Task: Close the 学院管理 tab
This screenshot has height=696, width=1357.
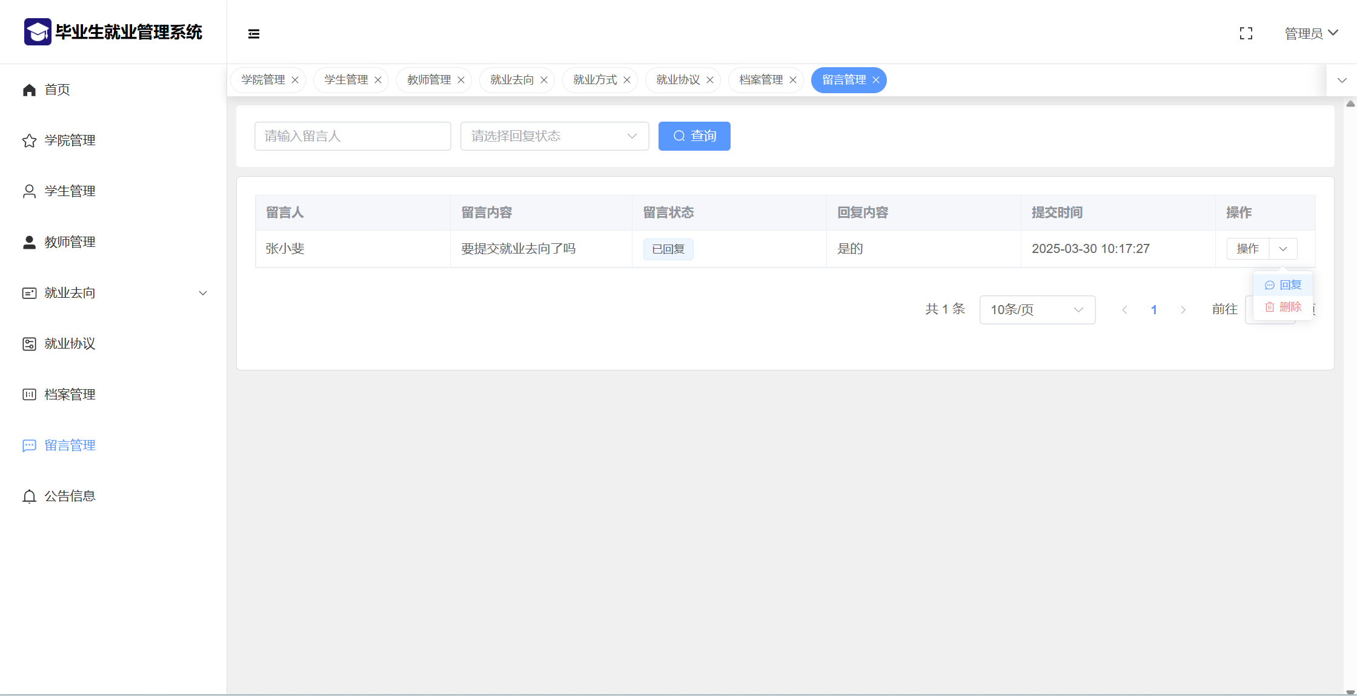Action: [295, 80]
